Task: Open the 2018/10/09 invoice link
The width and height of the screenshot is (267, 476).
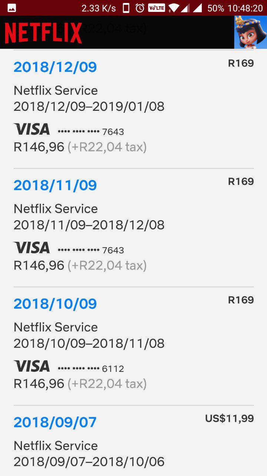Action: pyautogui.click(x=55, y=304)
